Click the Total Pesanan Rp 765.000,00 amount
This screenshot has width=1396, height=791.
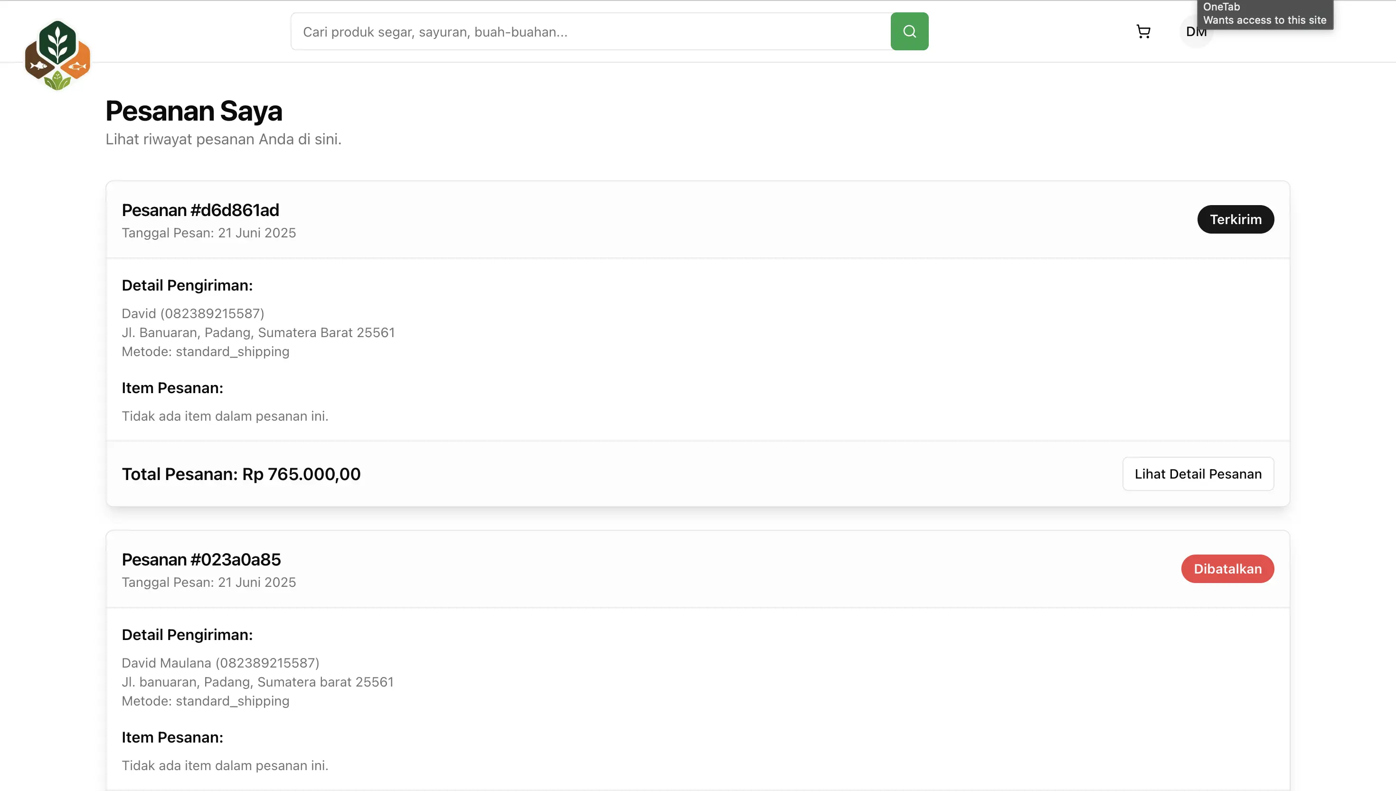(x=241, y=474)
